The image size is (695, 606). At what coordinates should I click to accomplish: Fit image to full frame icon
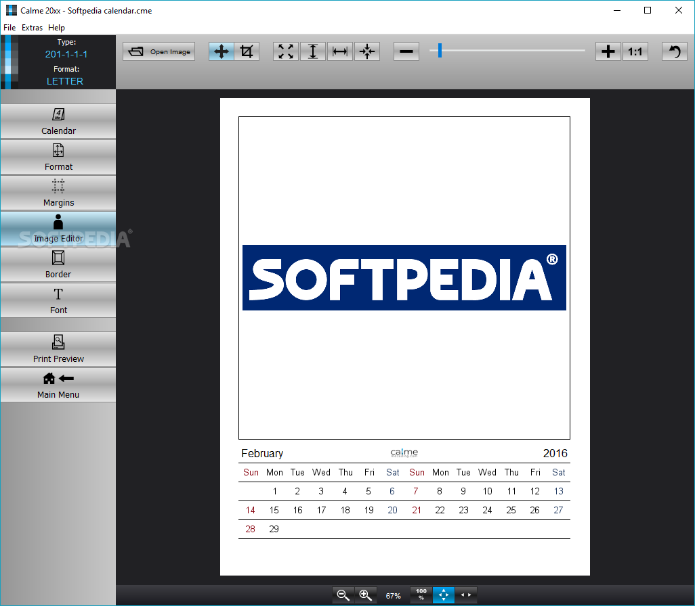[286, 51]
